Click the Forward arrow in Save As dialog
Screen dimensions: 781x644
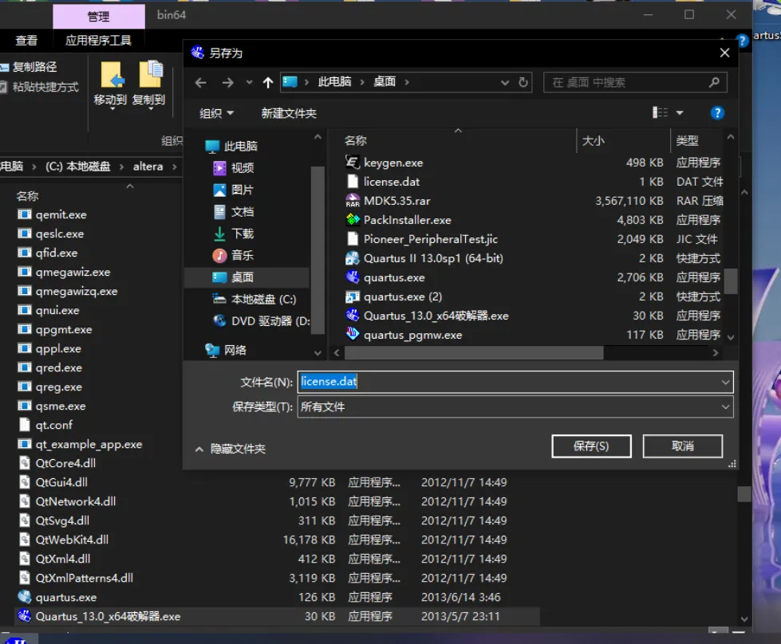[x=227, y=83]
